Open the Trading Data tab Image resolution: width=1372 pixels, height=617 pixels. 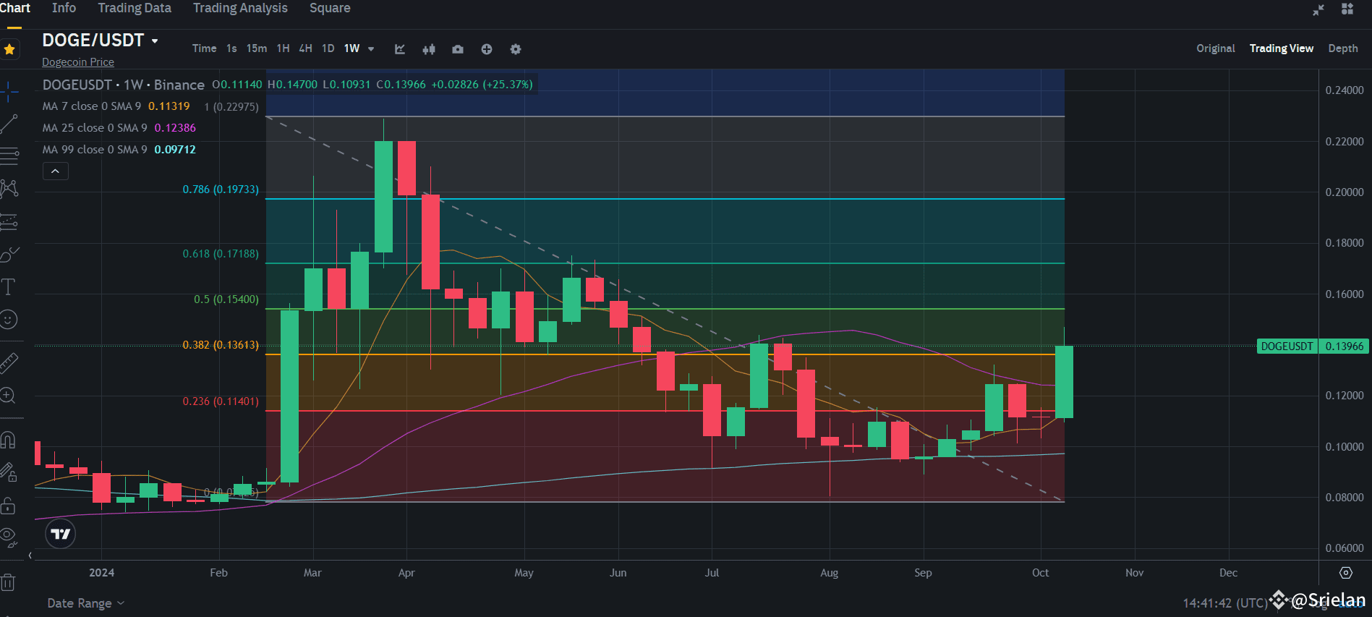(x=135, y=8)
